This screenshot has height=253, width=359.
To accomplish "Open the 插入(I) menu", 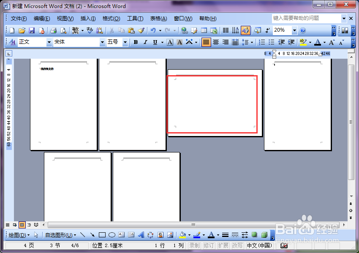I will point(88,19).
